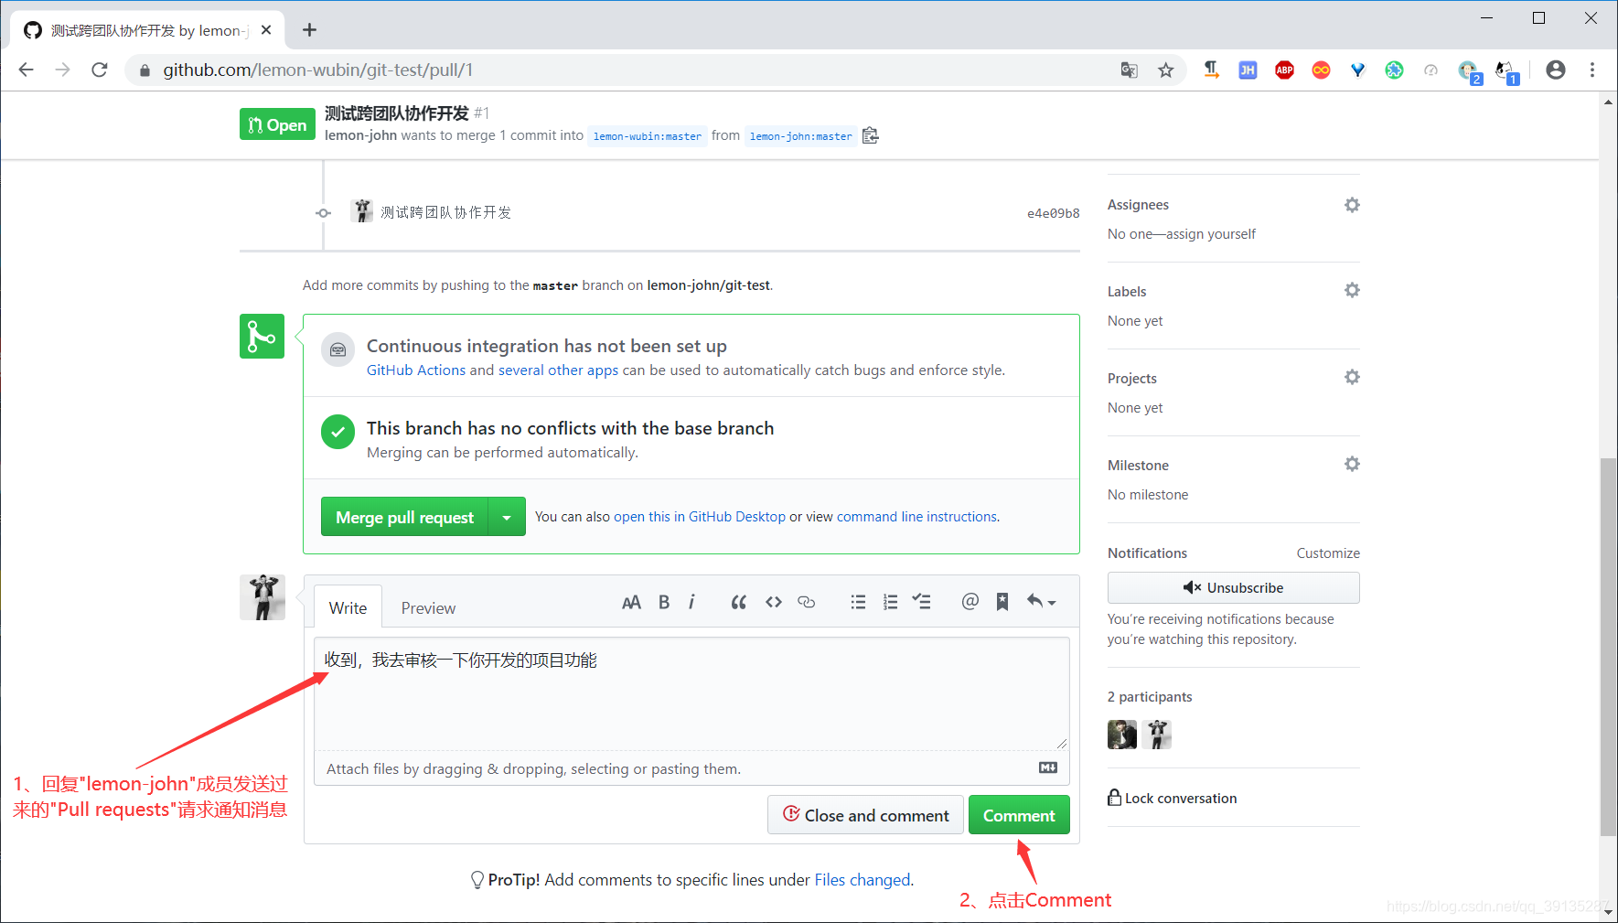Apply bold formatting in comment editor
The width and height of the screenshot is (1618, 923).
pyautogui.click(x=664, y=602)
